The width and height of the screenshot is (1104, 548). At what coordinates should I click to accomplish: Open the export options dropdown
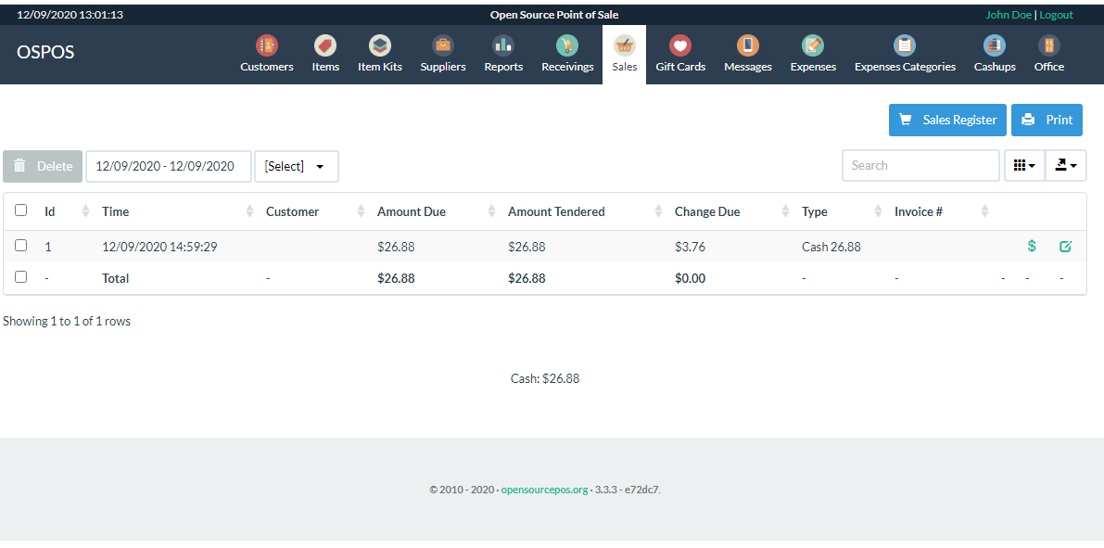coord(1066,165)
